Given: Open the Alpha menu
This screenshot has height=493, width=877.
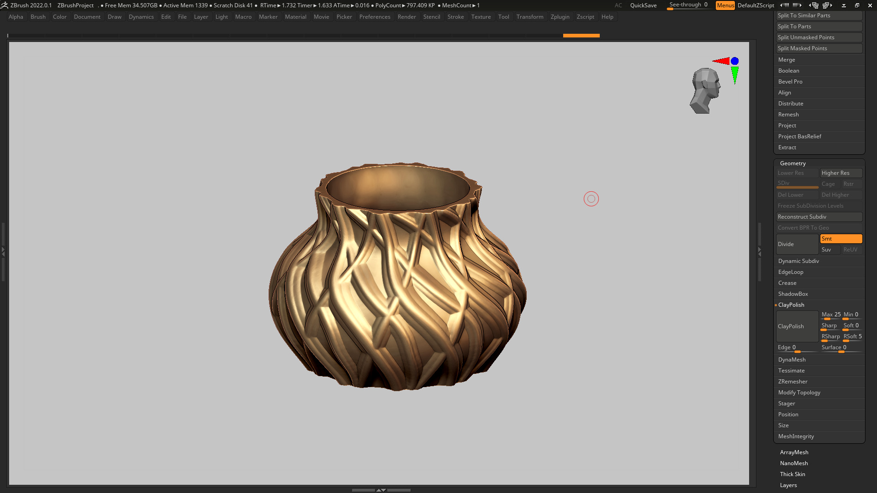Looking at the screenshot, I should pos(16,17).
